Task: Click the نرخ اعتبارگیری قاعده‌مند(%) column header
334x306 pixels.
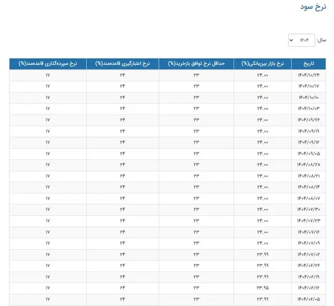Action: point(122,64)
